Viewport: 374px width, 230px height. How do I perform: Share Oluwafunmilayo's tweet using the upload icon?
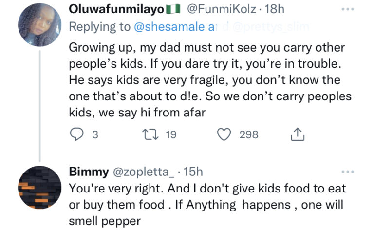point(297,134)
